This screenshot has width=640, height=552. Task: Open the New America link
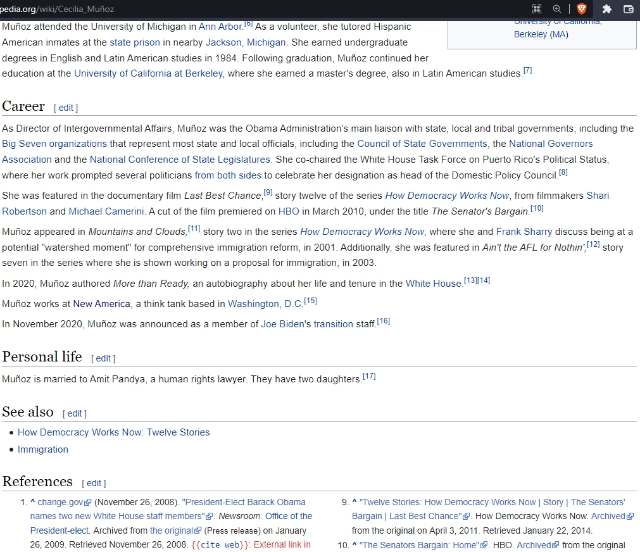click(x=102, y=304)
